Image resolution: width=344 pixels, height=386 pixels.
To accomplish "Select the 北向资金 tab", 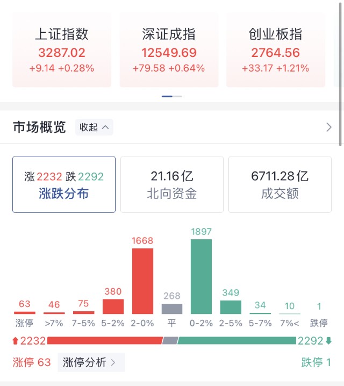I will pos(172,184).
